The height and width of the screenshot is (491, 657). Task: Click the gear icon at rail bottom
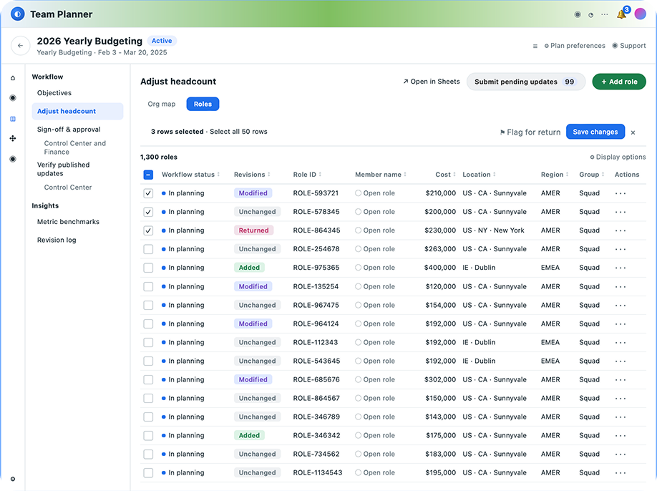point(13,479)
